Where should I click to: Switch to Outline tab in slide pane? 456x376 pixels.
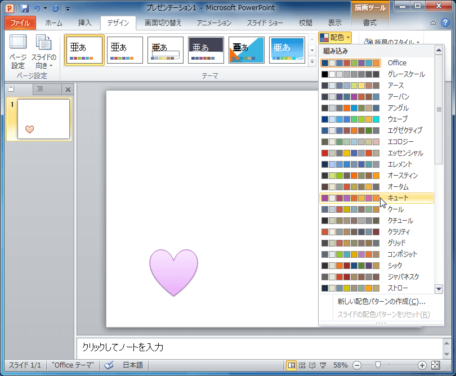[x=39, y=89]
